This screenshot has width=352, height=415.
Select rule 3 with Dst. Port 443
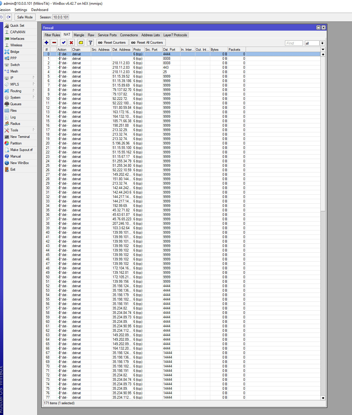pyautogui.click(x=182, y=67)
